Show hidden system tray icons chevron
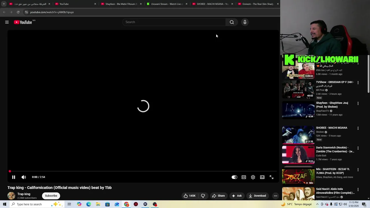Screen dimensions: 370x208 pos(317,204)
